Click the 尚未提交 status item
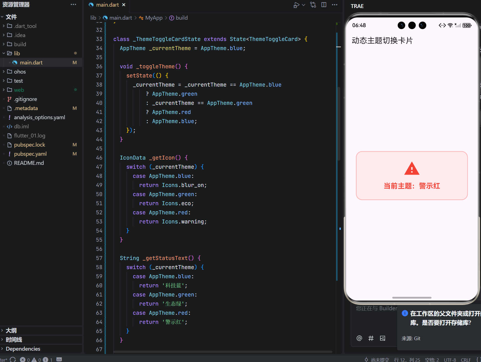Image resolution: width=481 pixels, height=362 pixels. [377, 360]
